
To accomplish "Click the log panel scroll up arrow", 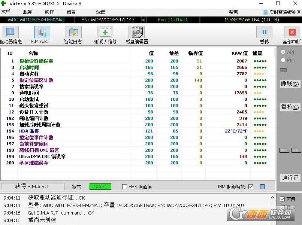I will [272, 197].
